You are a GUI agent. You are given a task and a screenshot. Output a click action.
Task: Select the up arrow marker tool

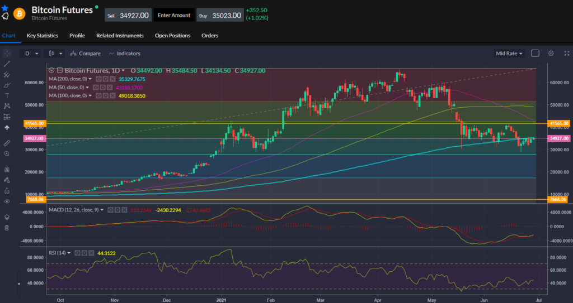(7, 128)
